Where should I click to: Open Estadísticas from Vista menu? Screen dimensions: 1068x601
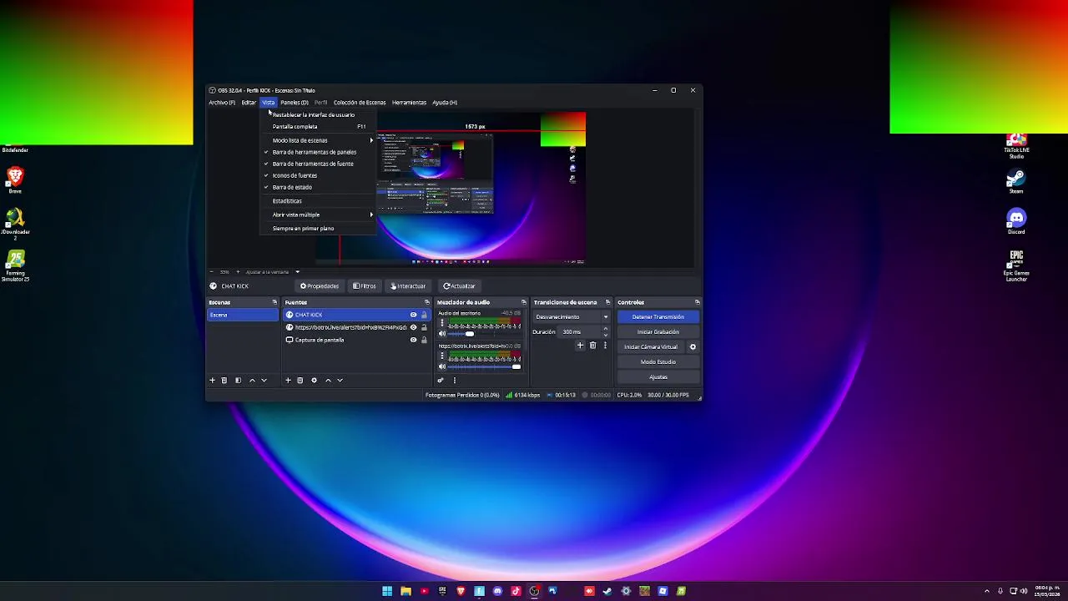tap(318, 201)
